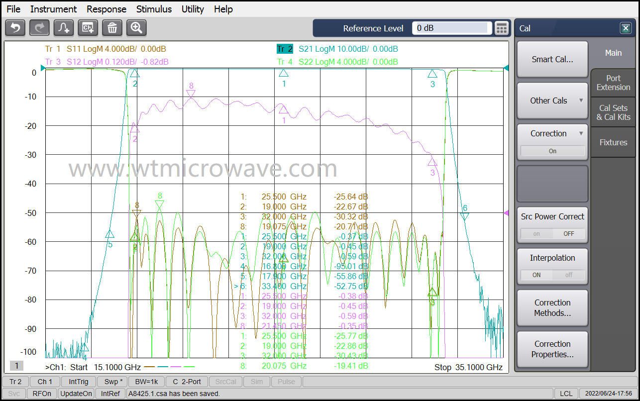Activate the zoom magnifier icon
The height and width of the screenshot is (401, 640).
click(136, 28)
